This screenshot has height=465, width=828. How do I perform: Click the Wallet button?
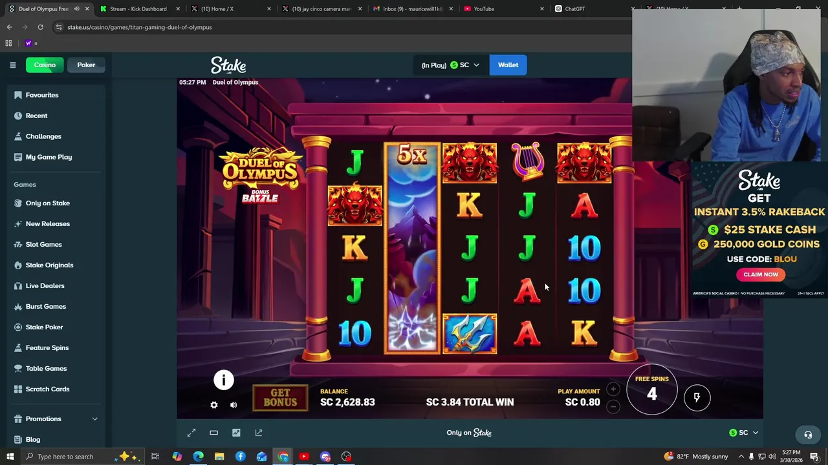click(508, 65)
